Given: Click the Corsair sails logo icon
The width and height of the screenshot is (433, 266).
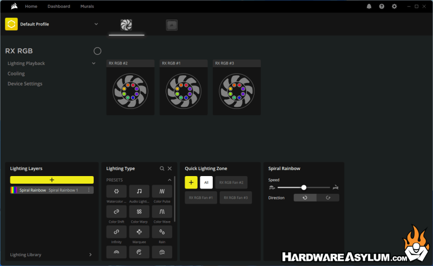Looking at the screenshot, I should pos(14,6).
